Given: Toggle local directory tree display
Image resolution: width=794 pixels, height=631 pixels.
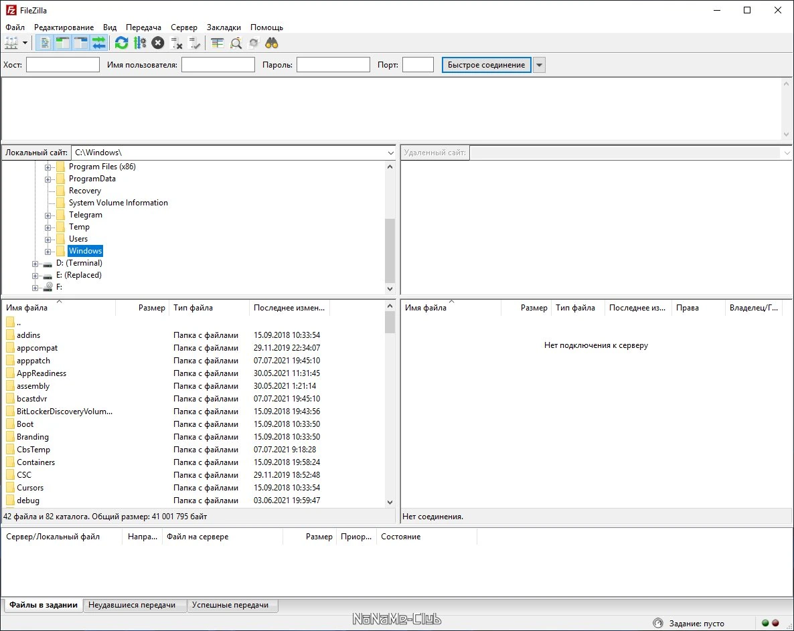Looking at the screenshot, I should click(x=63, y=43).
